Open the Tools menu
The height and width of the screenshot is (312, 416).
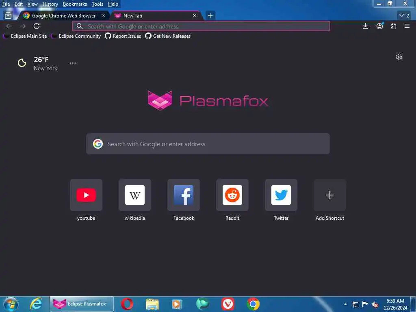pyautogui.click(x=97, y=4)
